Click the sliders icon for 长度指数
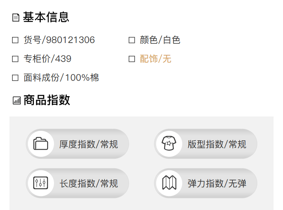 point(41,183)
